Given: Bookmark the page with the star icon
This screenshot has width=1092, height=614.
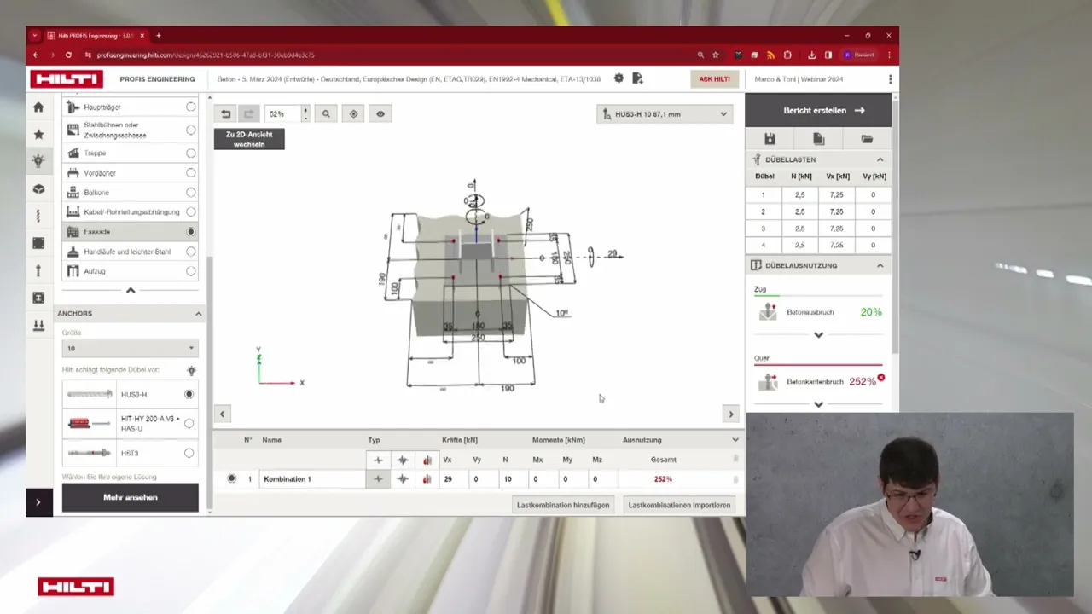Looking at the screenshot, I should (x=716, y=55).
